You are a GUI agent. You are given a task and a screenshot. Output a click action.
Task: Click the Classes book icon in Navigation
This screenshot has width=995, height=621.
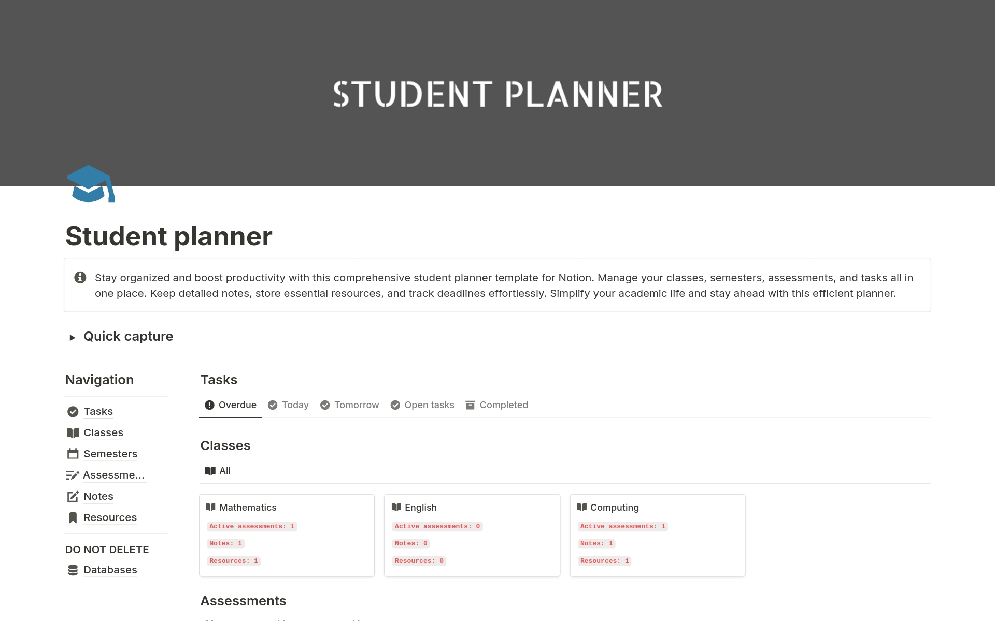pyautogui.click(x=73, y=433)
